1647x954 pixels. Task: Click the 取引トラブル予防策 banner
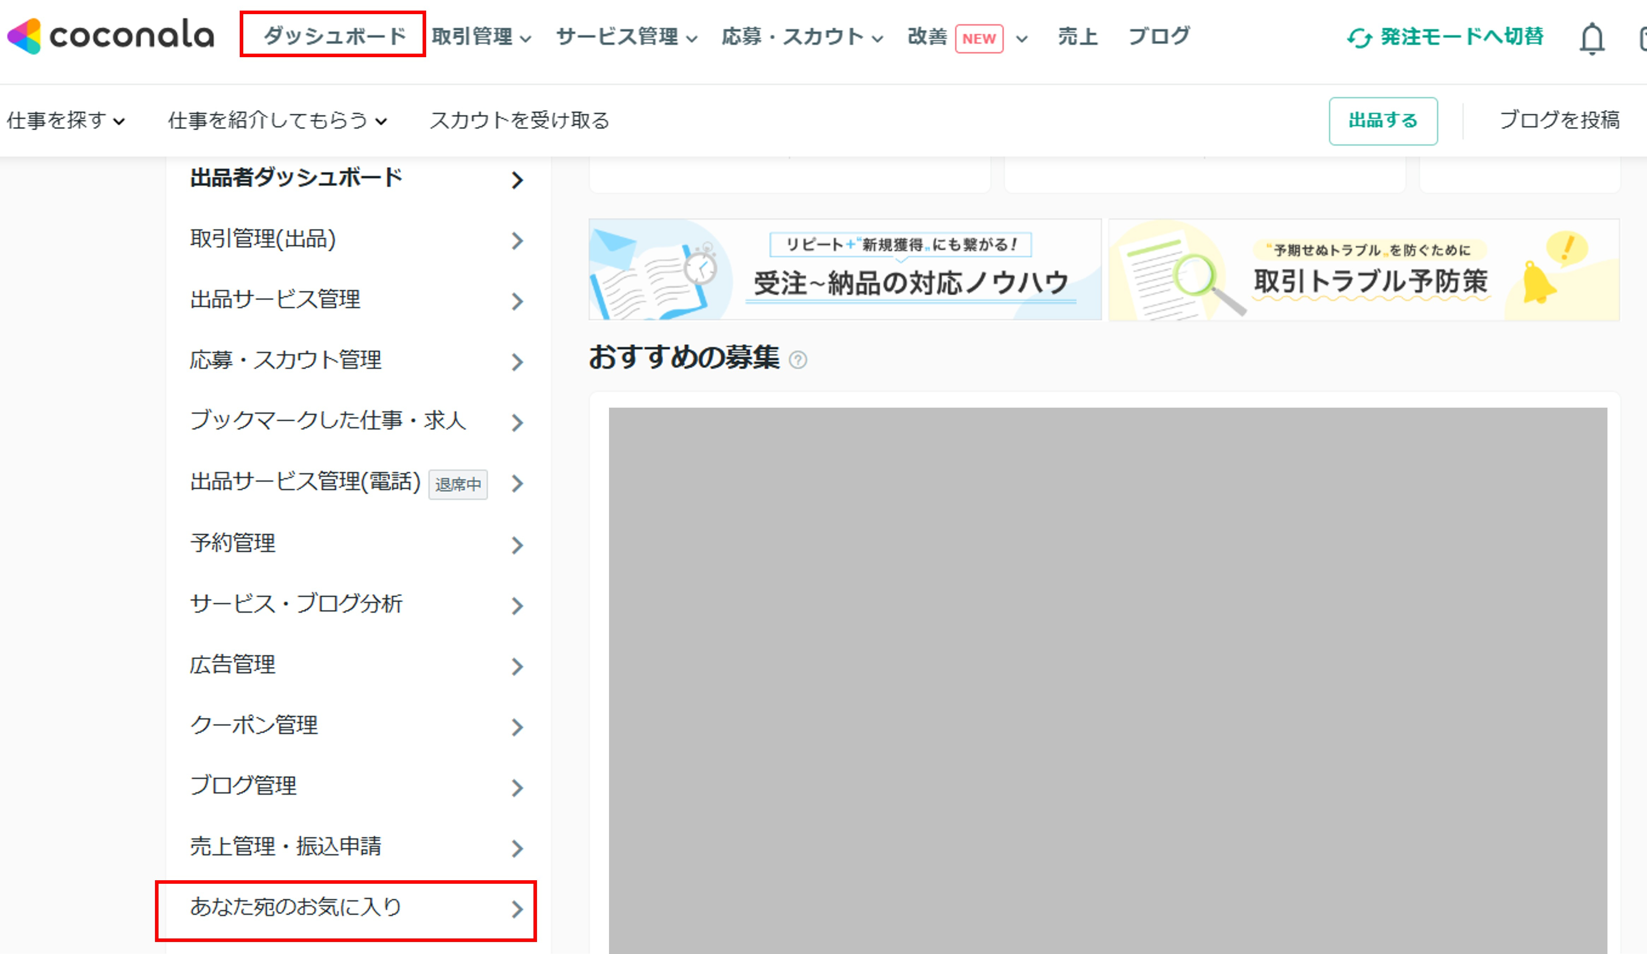coord(1363,270)
